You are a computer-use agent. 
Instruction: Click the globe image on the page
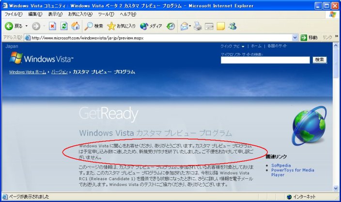click(309, 125)
